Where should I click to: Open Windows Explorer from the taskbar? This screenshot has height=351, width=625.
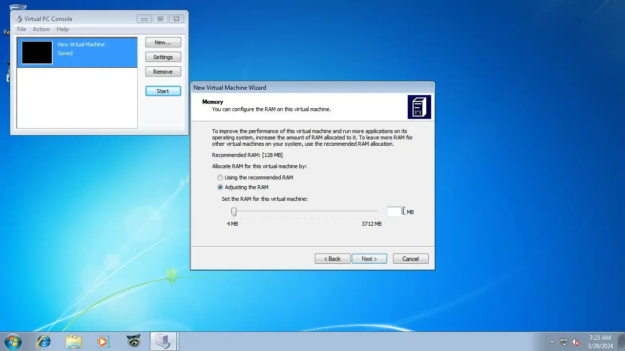point(74,341)
